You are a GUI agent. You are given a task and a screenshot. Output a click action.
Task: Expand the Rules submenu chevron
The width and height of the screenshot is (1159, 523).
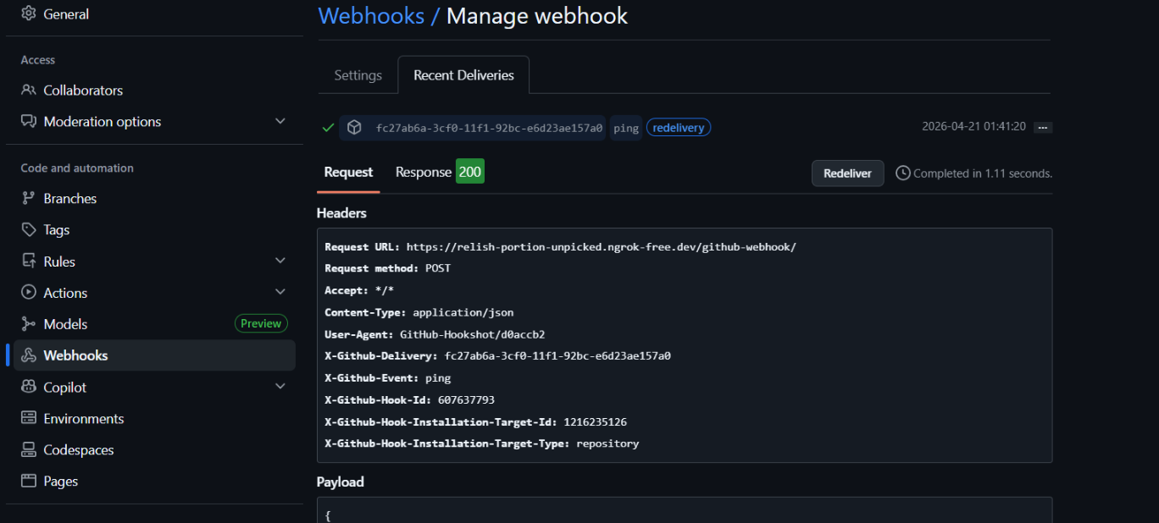280,261
